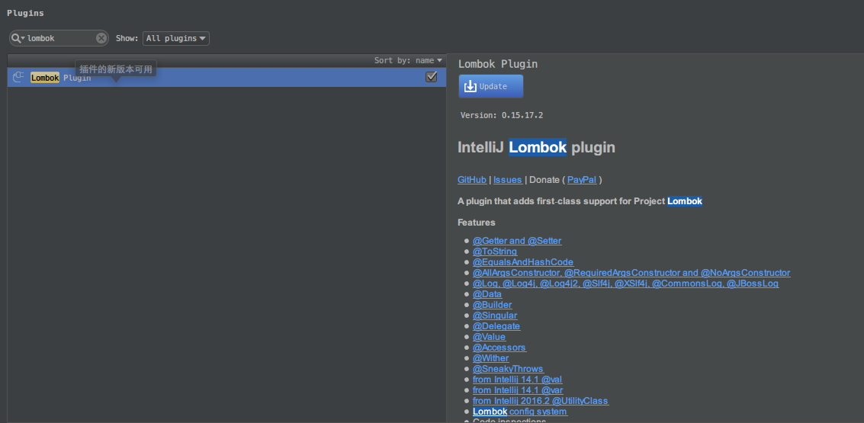Open the Issues link
864x423 pixels.
[507, 180]
